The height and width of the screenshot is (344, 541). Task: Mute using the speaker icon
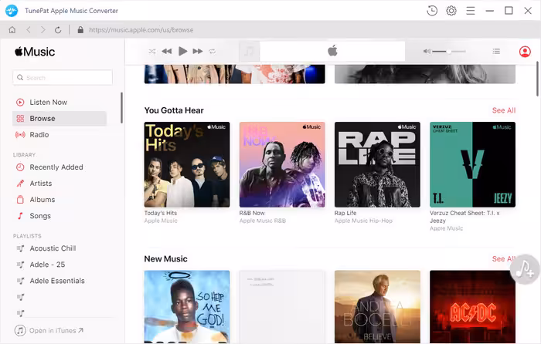click(427, 52)
